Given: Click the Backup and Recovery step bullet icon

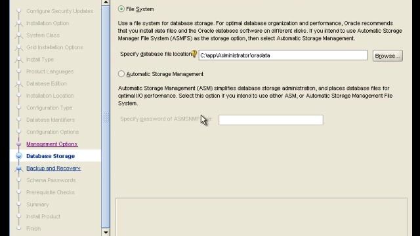Looking at the screenshot, I should click(19, 168).
